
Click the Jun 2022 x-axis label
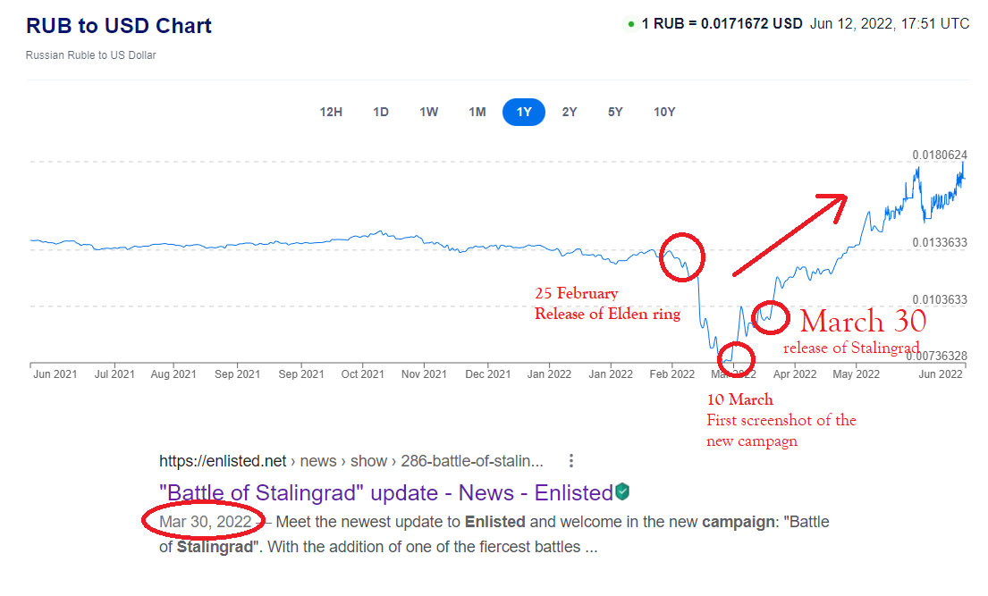coord(940,374)
